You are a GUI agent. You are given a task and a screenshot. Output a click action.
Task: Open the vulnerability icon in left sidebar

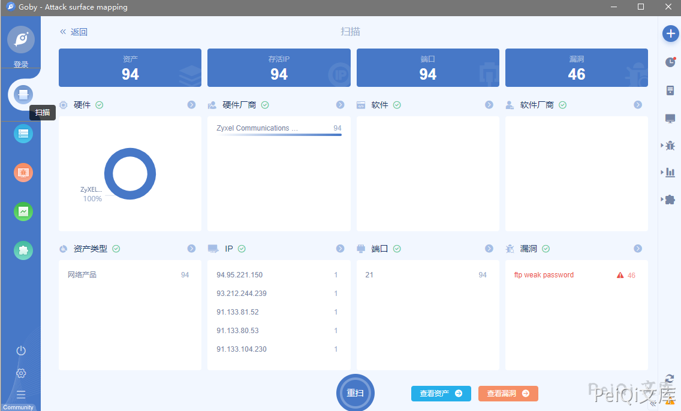[x=23, y=173]
